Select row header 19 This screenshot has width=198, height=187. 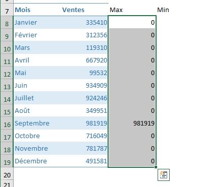[7, 161]
